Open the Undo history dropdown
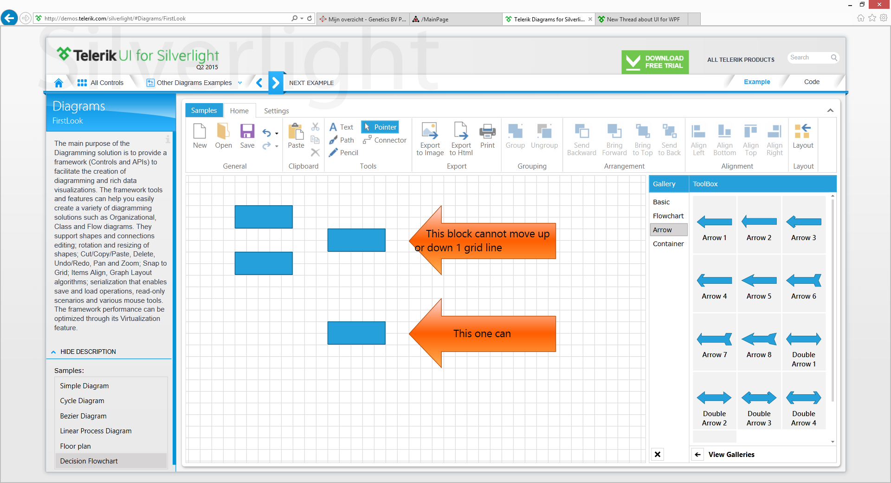The height and width of the screenshot is (483, 891). (277, 133)
